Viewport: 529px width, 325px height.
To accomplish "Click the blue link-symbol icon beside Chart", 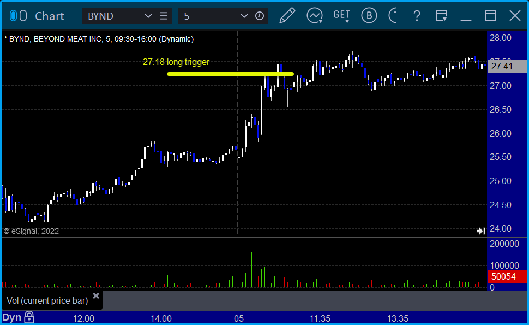I will point(13,16).
